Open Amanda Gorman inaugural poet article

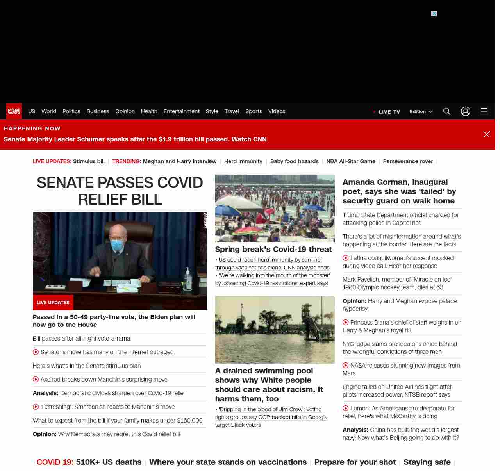click(399, 191)
